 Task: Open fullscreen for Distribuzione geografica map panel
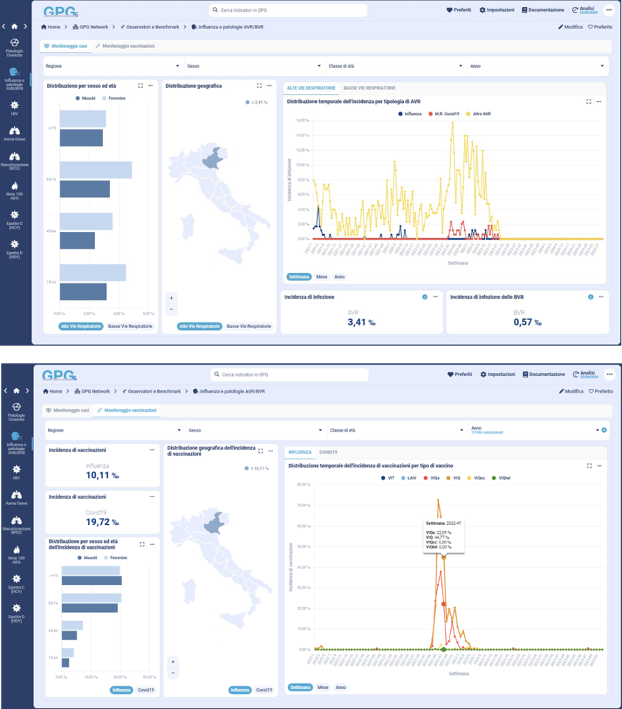pyautogui.click(x=259, y=86)
